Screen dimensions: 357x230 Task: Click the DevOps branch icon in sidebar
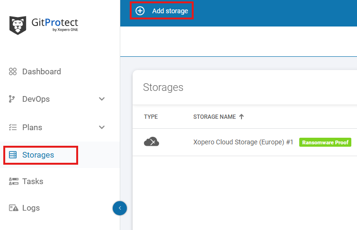13,99
